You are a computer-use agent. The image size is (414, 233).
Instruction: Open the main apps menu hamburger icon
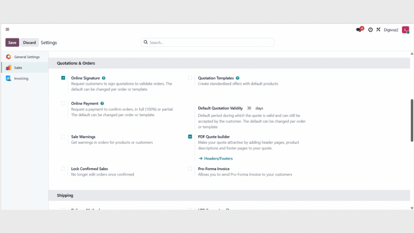click(7, 30)
